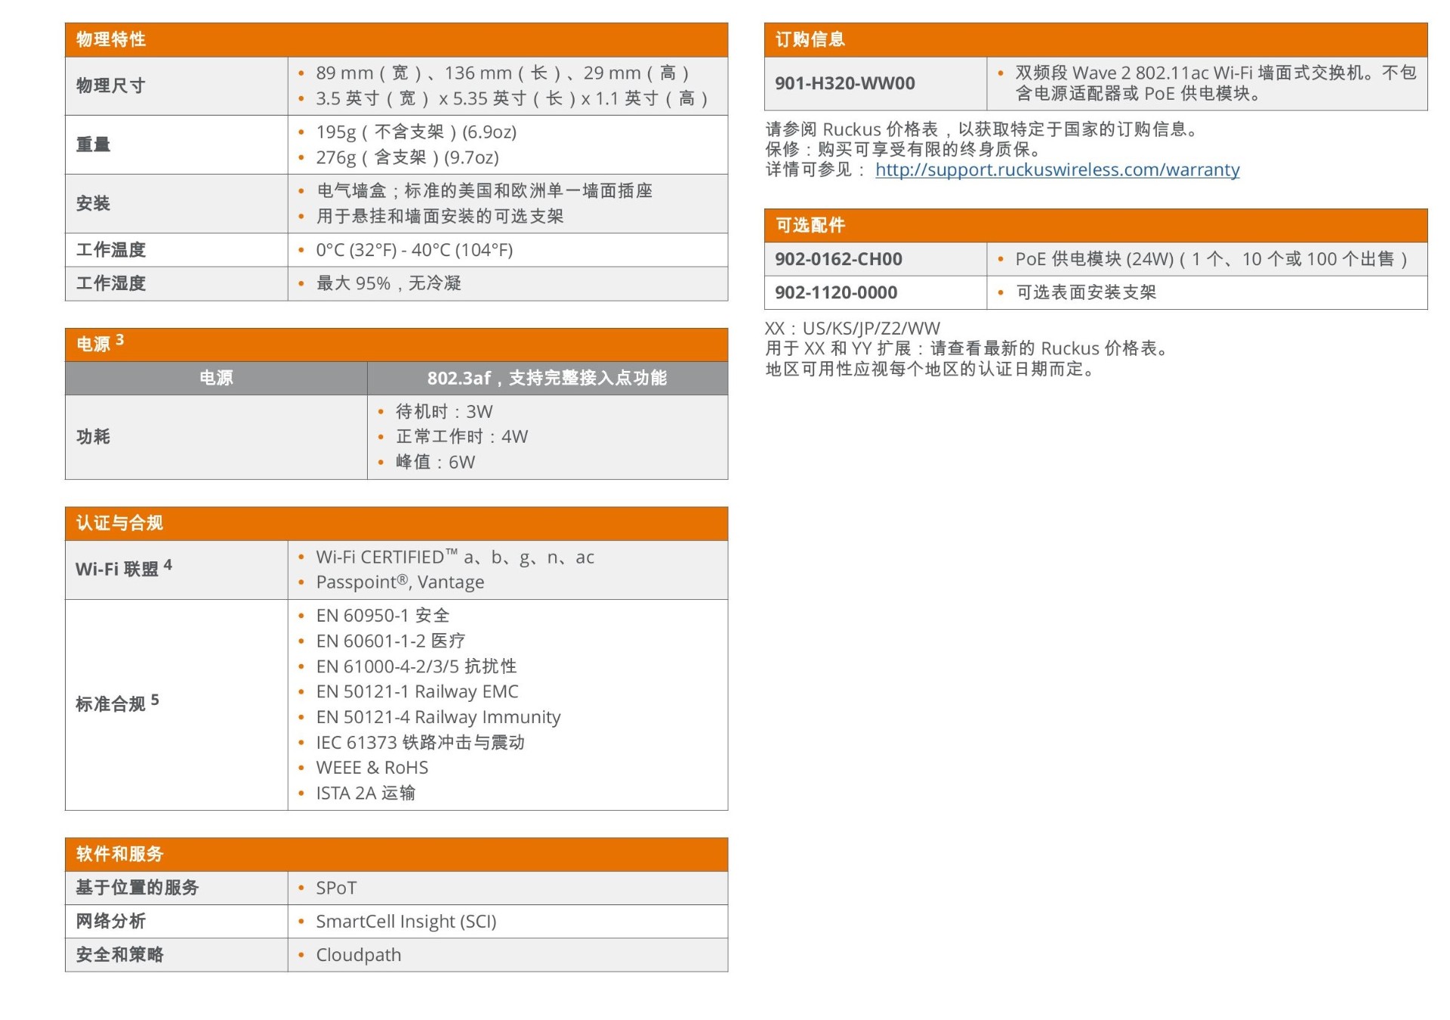Image resolution: width=1450 pixels, height=1020 pixels.
Task: Click the XX：US/KS/JP/Z2/WW line
Action: click(x=853, y=329)
